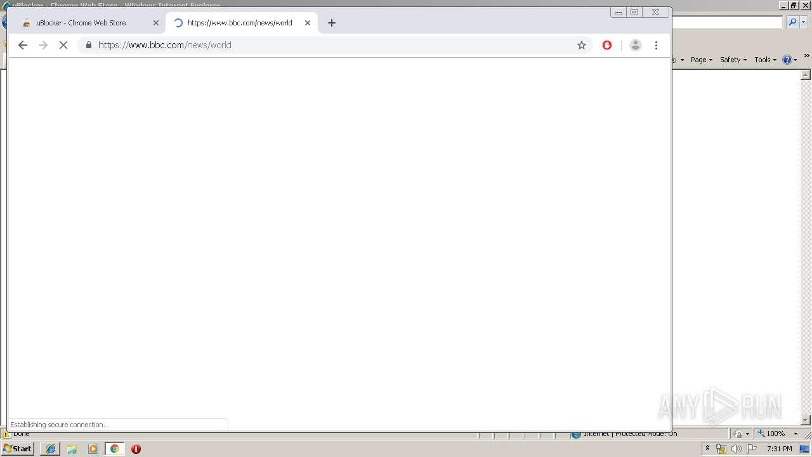
Task: Open IE Page menu
Action: click(702, 60)
